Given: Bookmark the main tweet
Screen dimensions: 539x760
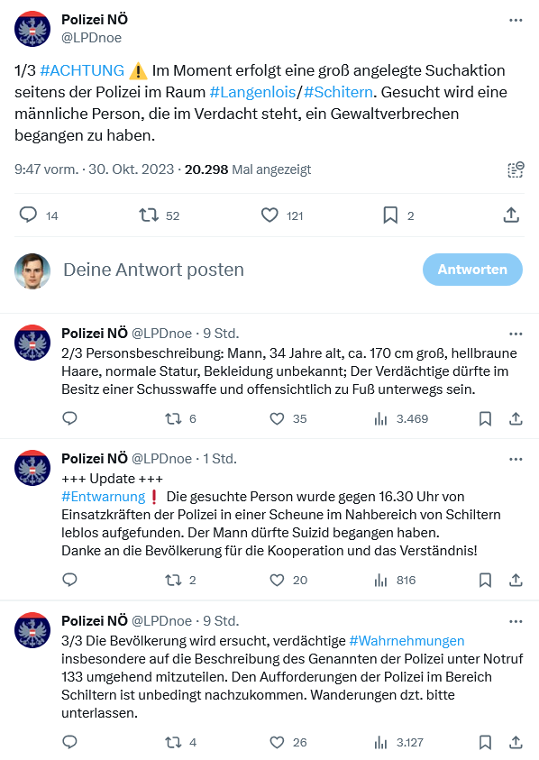Looking at the screenshot, I should 389,215.
